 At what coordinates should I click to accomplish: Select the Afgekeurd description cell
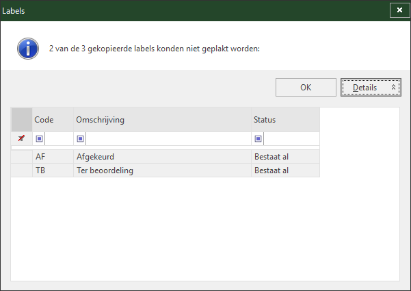point(162,157)
